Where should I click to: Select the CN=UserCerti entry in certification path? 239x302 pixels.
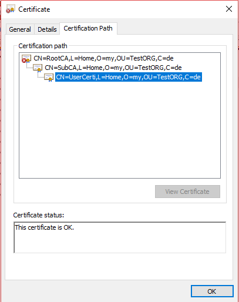129,77
